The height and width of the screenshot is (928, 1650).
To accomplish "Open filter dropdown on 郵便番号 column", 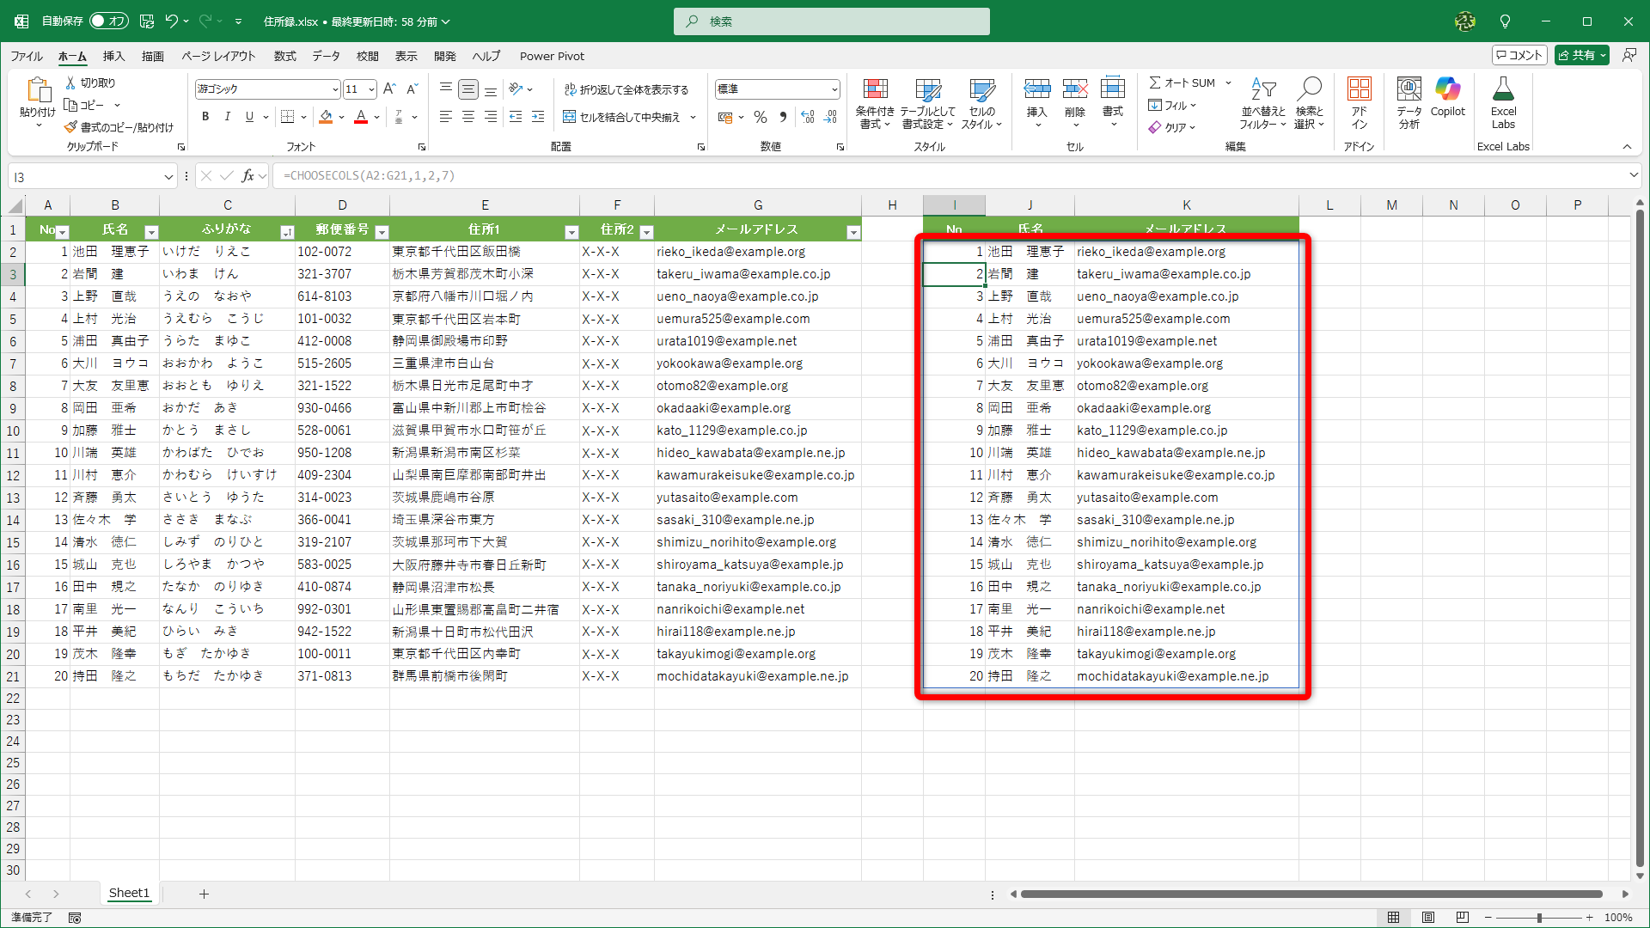I will pos(382,232).
